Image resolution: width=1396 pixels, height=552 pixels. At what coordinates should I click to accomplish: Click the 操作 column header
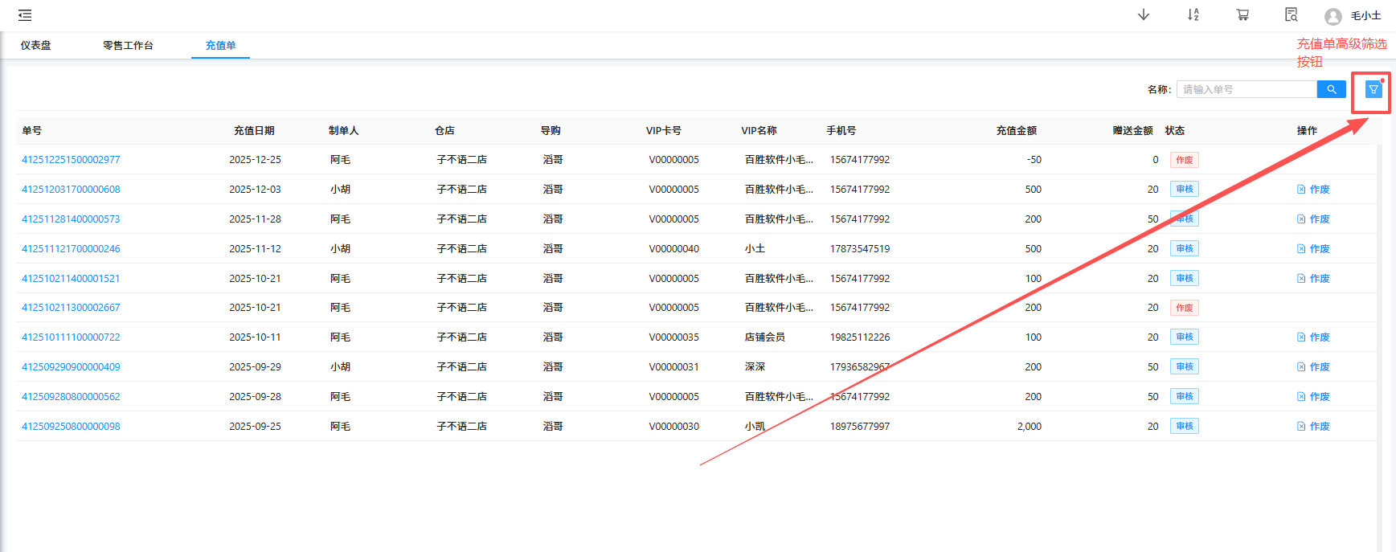point(1307,130)
